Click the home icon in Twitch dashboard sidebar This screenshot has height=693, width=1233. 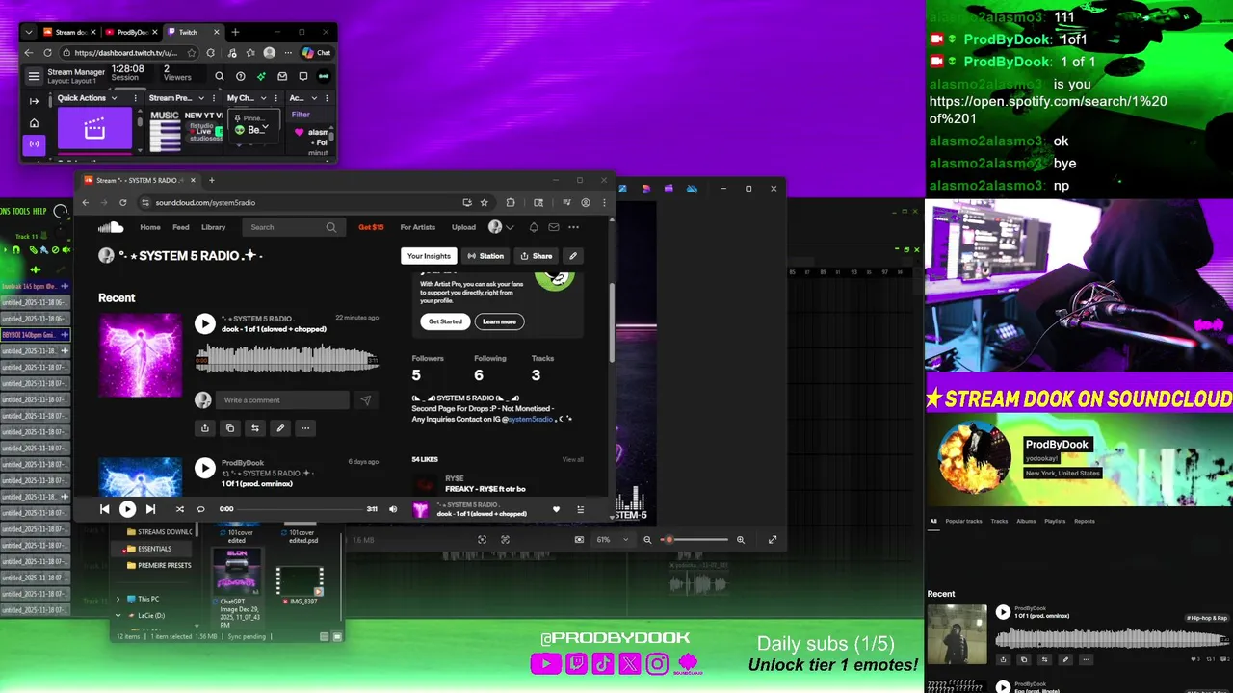tap(34, 123)
